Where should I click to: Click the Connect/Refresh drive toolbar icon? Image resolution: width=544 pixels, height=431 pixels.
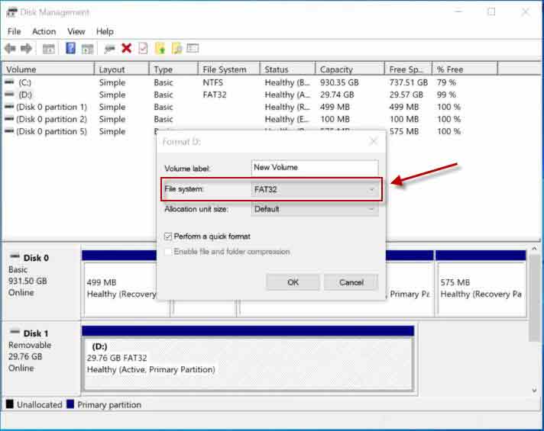(x=109, y=49)
